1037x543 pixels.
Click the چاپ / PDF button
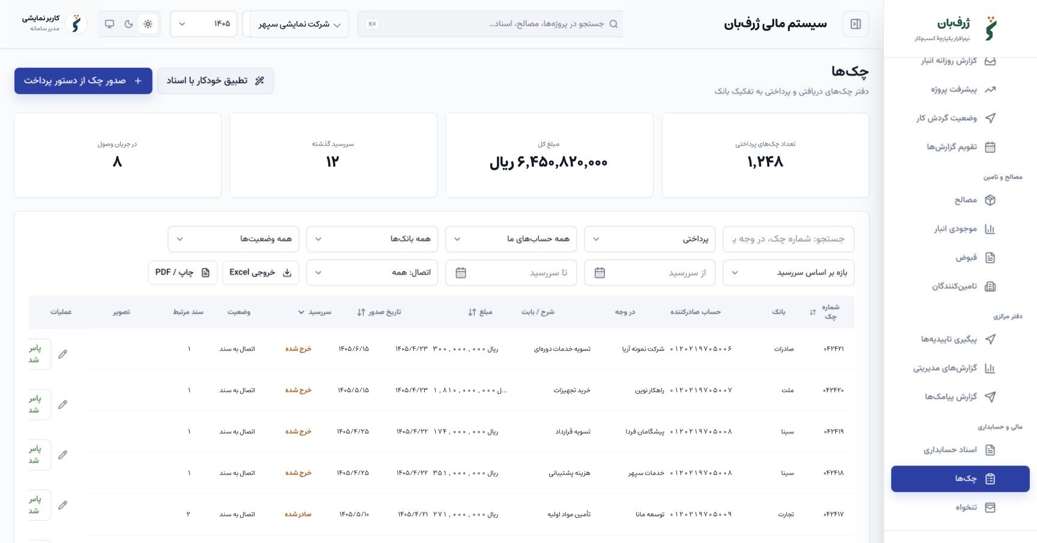point(182,273)
